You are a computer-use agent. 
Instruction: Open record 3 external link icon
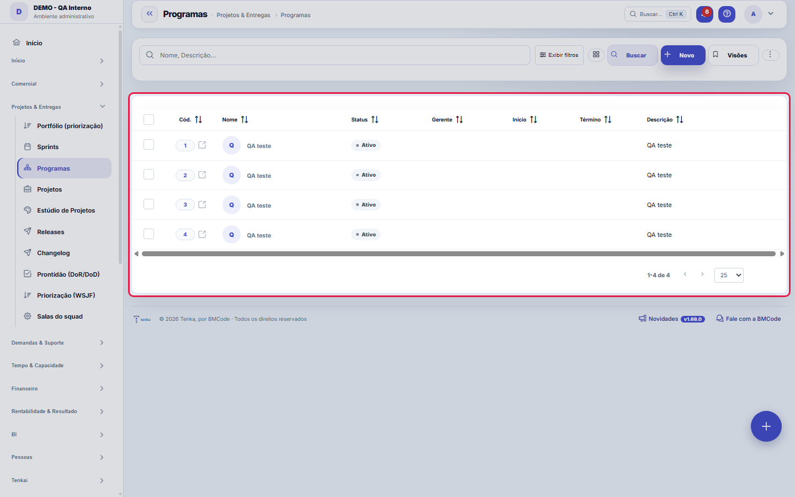pos(202,204)
